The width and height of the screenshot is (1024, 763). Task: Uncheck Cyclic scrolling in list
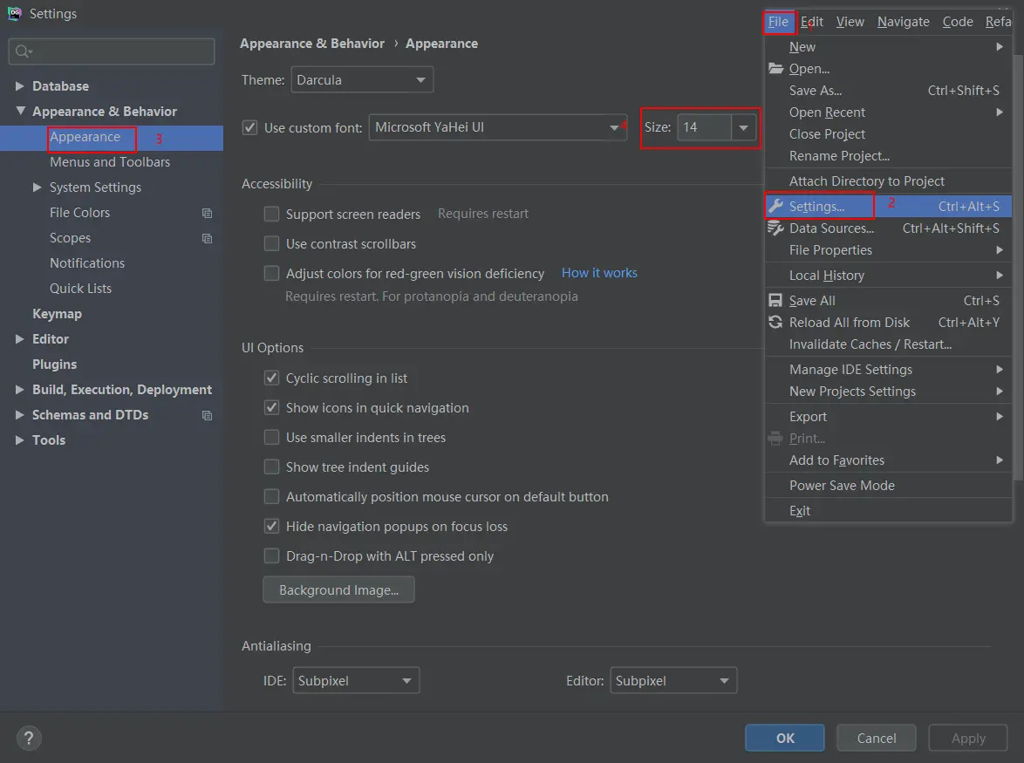tap(271, 378)
